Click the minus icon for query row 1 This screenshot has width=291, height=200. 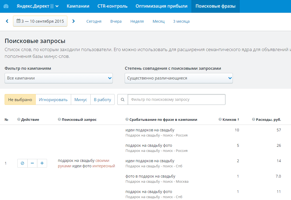point(32,163)
